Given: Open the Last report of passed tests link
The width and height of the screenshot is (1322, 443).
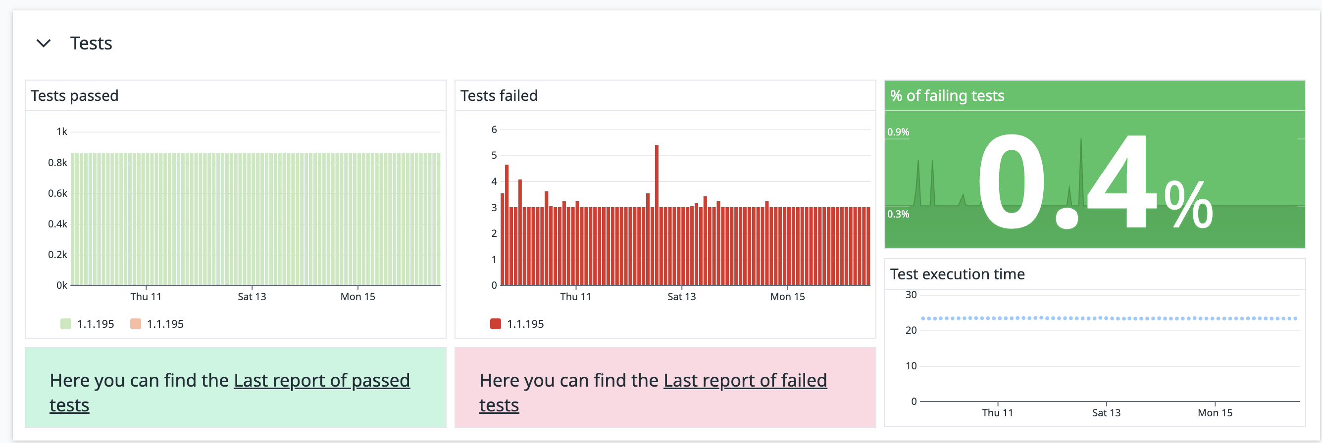Looking at the screenshot, I should [229, 392].
